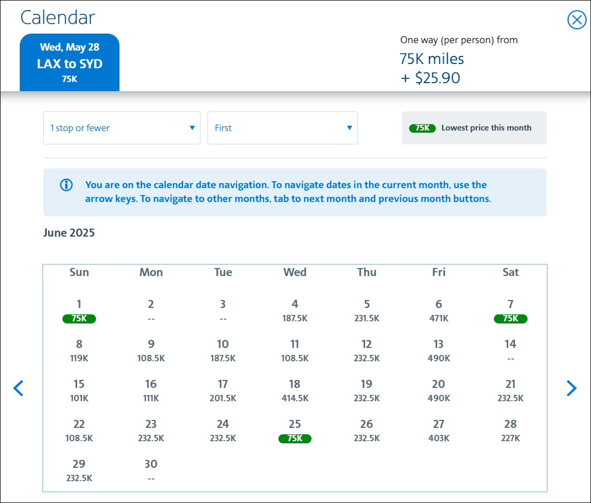Select the Wed, May 28 LAX to SYD tab

coord(70,62)
